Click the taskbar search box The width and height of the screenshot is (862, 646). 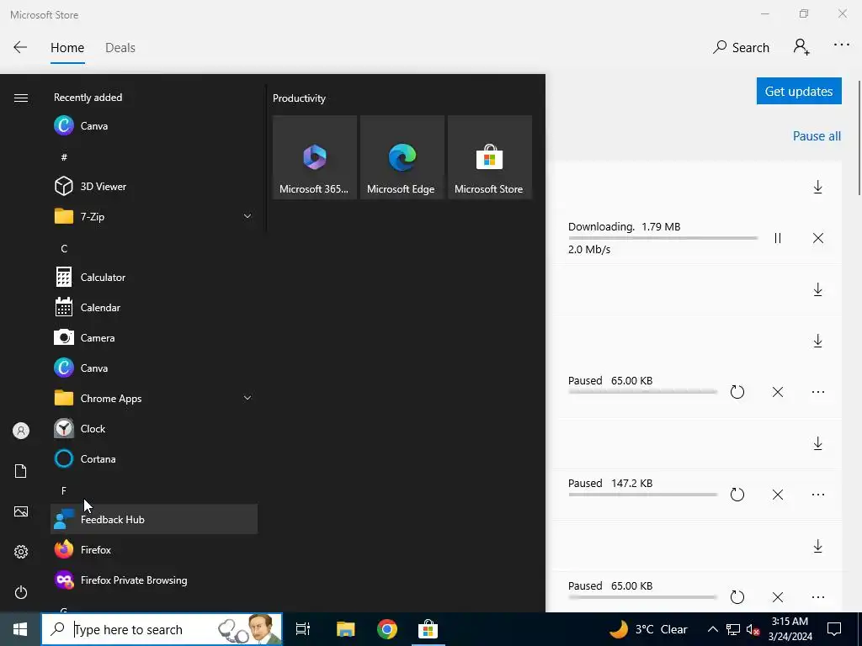pyautogui.click(x=162, y=629)
